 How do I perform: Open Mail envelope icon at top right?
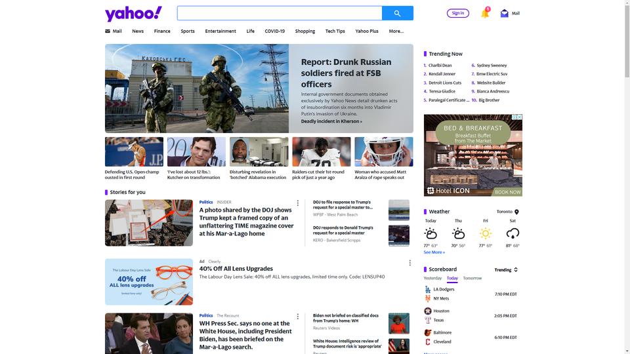pos(504,13)
